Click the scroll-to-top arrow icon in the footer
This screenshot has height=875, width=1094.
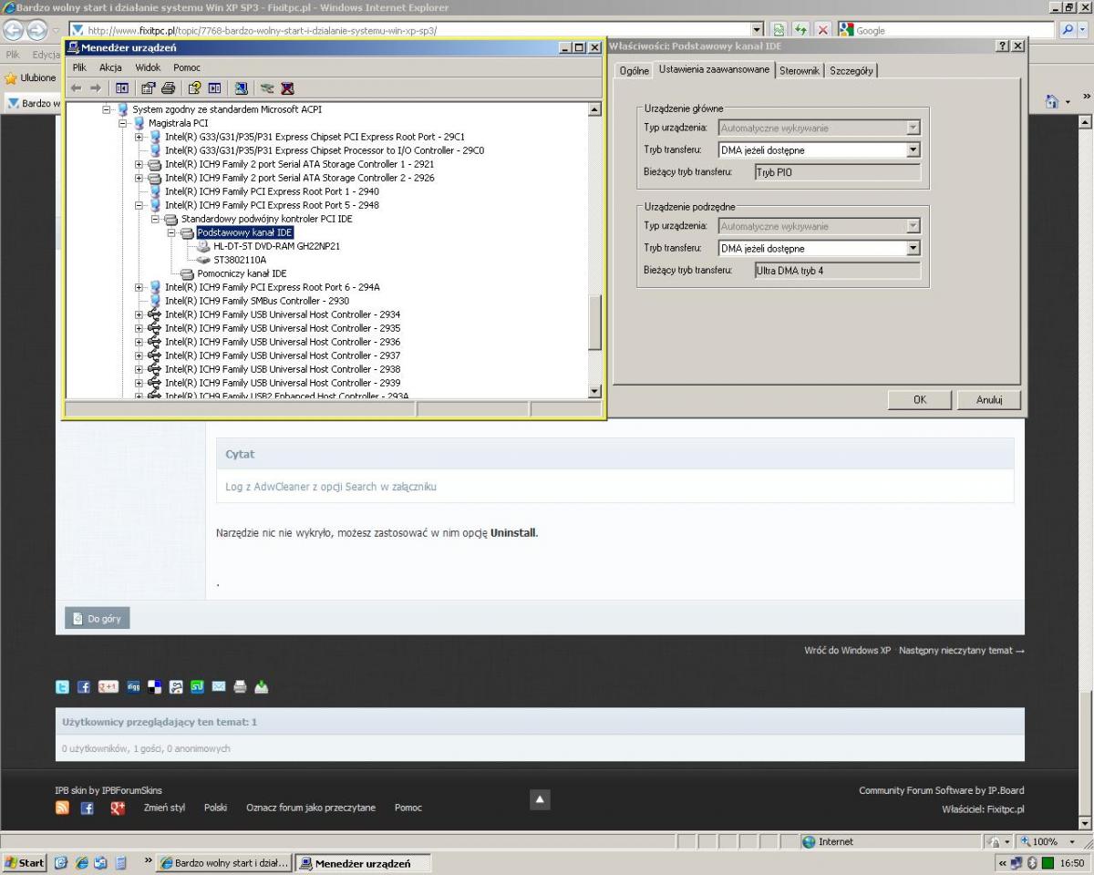[540, 799]
